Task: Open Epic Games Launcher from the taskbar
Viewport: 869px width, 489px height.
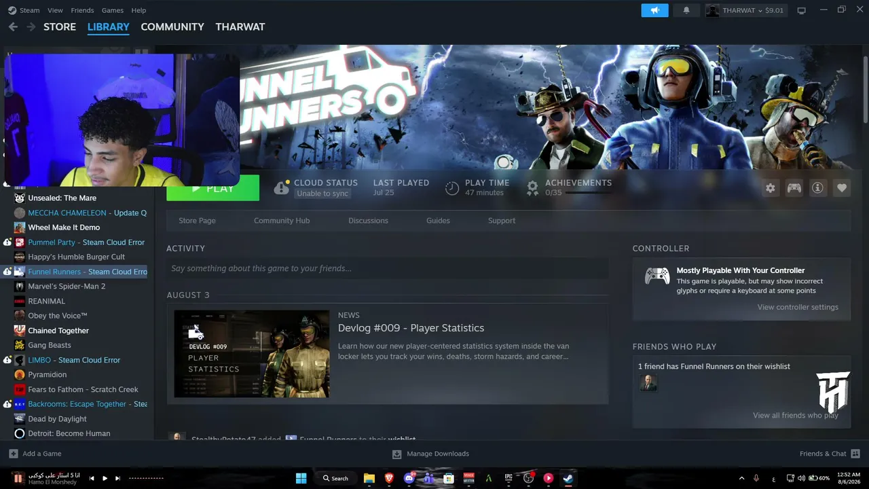Action: tap(509, 478)
